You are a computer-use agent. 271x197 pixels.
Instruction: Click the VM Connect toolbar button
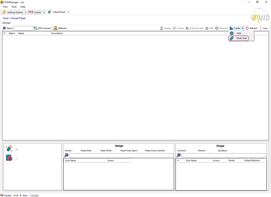click(x=42, y=28)
